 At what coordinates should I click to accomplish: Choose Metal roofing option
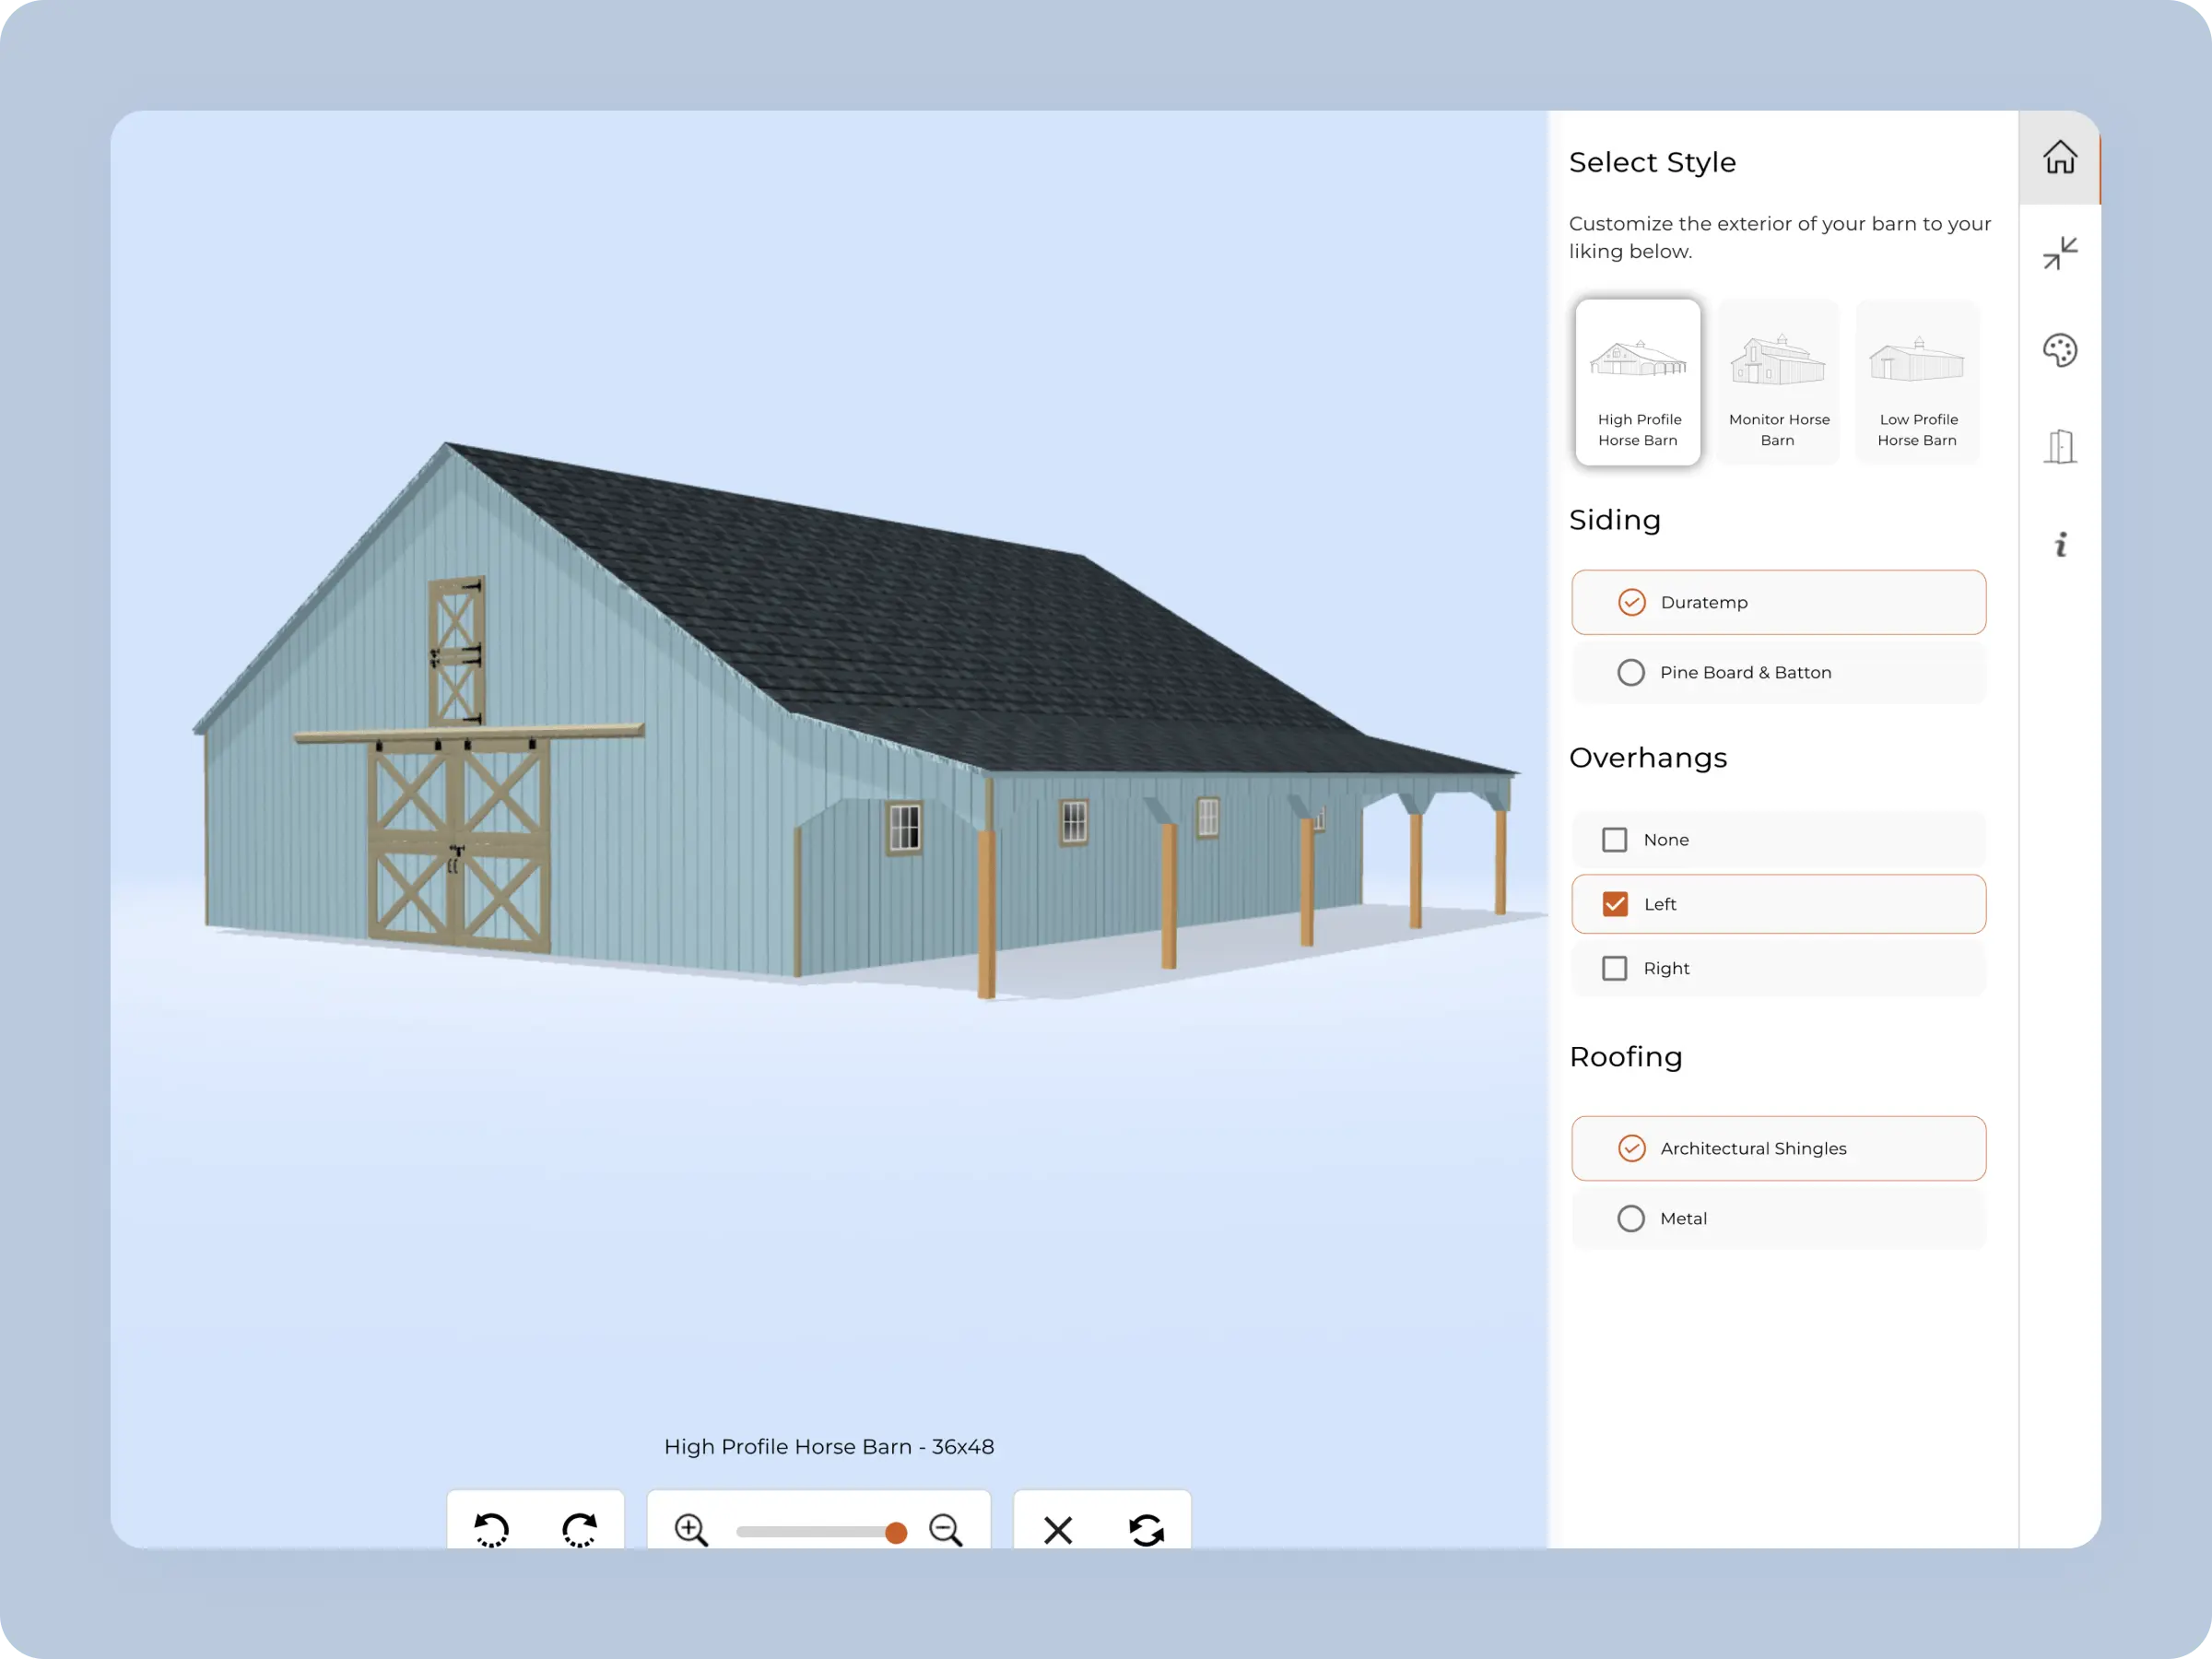(1631, 1218)
